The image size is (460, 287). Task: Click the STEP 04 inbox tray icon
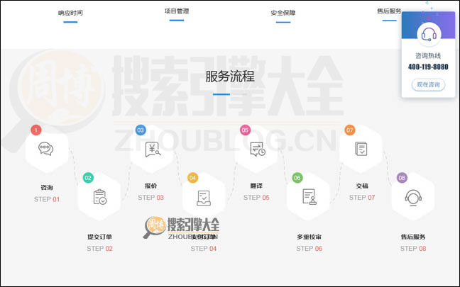pyautogui.click(x=204, y=198)
